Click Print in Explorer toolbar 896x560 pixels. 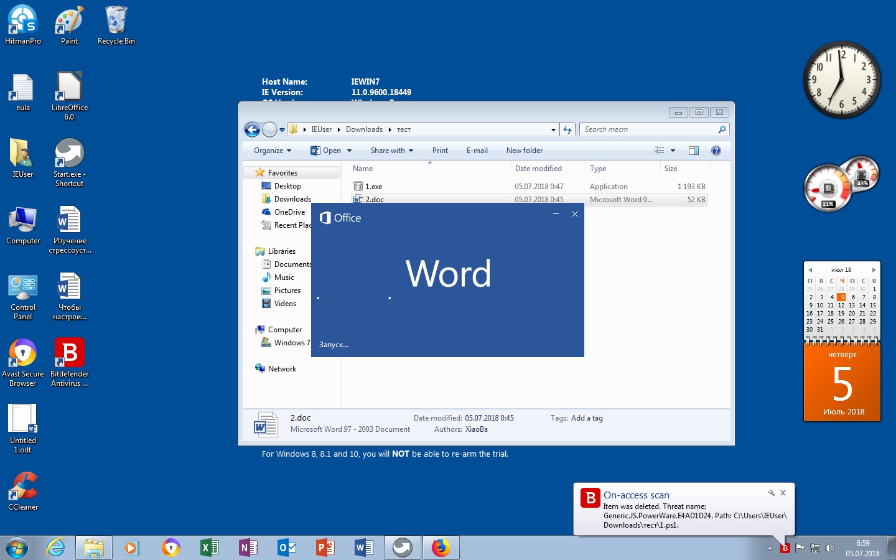[440, 151]
